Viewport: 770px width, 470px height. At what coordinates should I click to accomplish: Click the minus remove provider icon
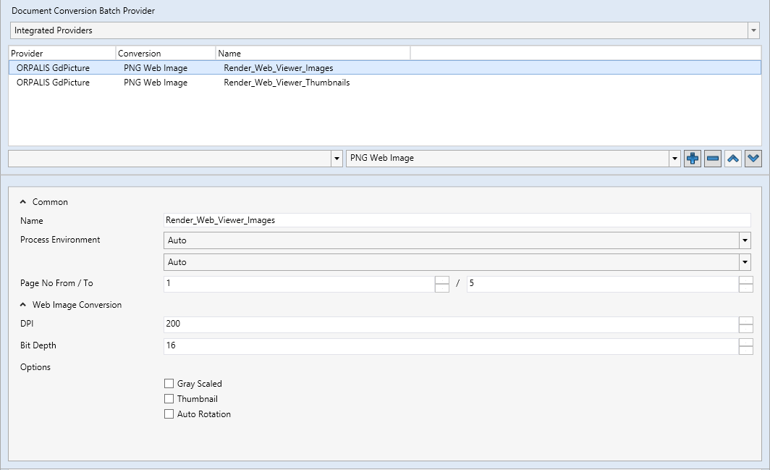pos(713,159)
